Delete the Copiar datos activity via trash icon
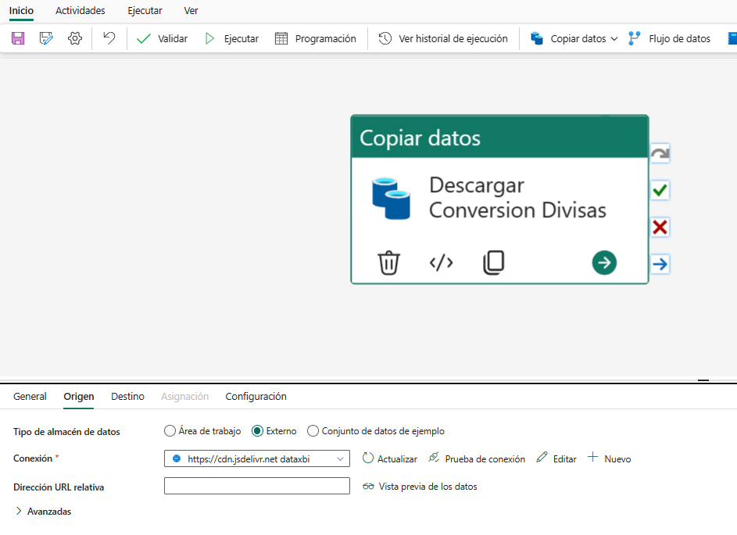Image resolution: width=737 pixels, height=535 pixels. pyautogui.click(x=388, y=263)
